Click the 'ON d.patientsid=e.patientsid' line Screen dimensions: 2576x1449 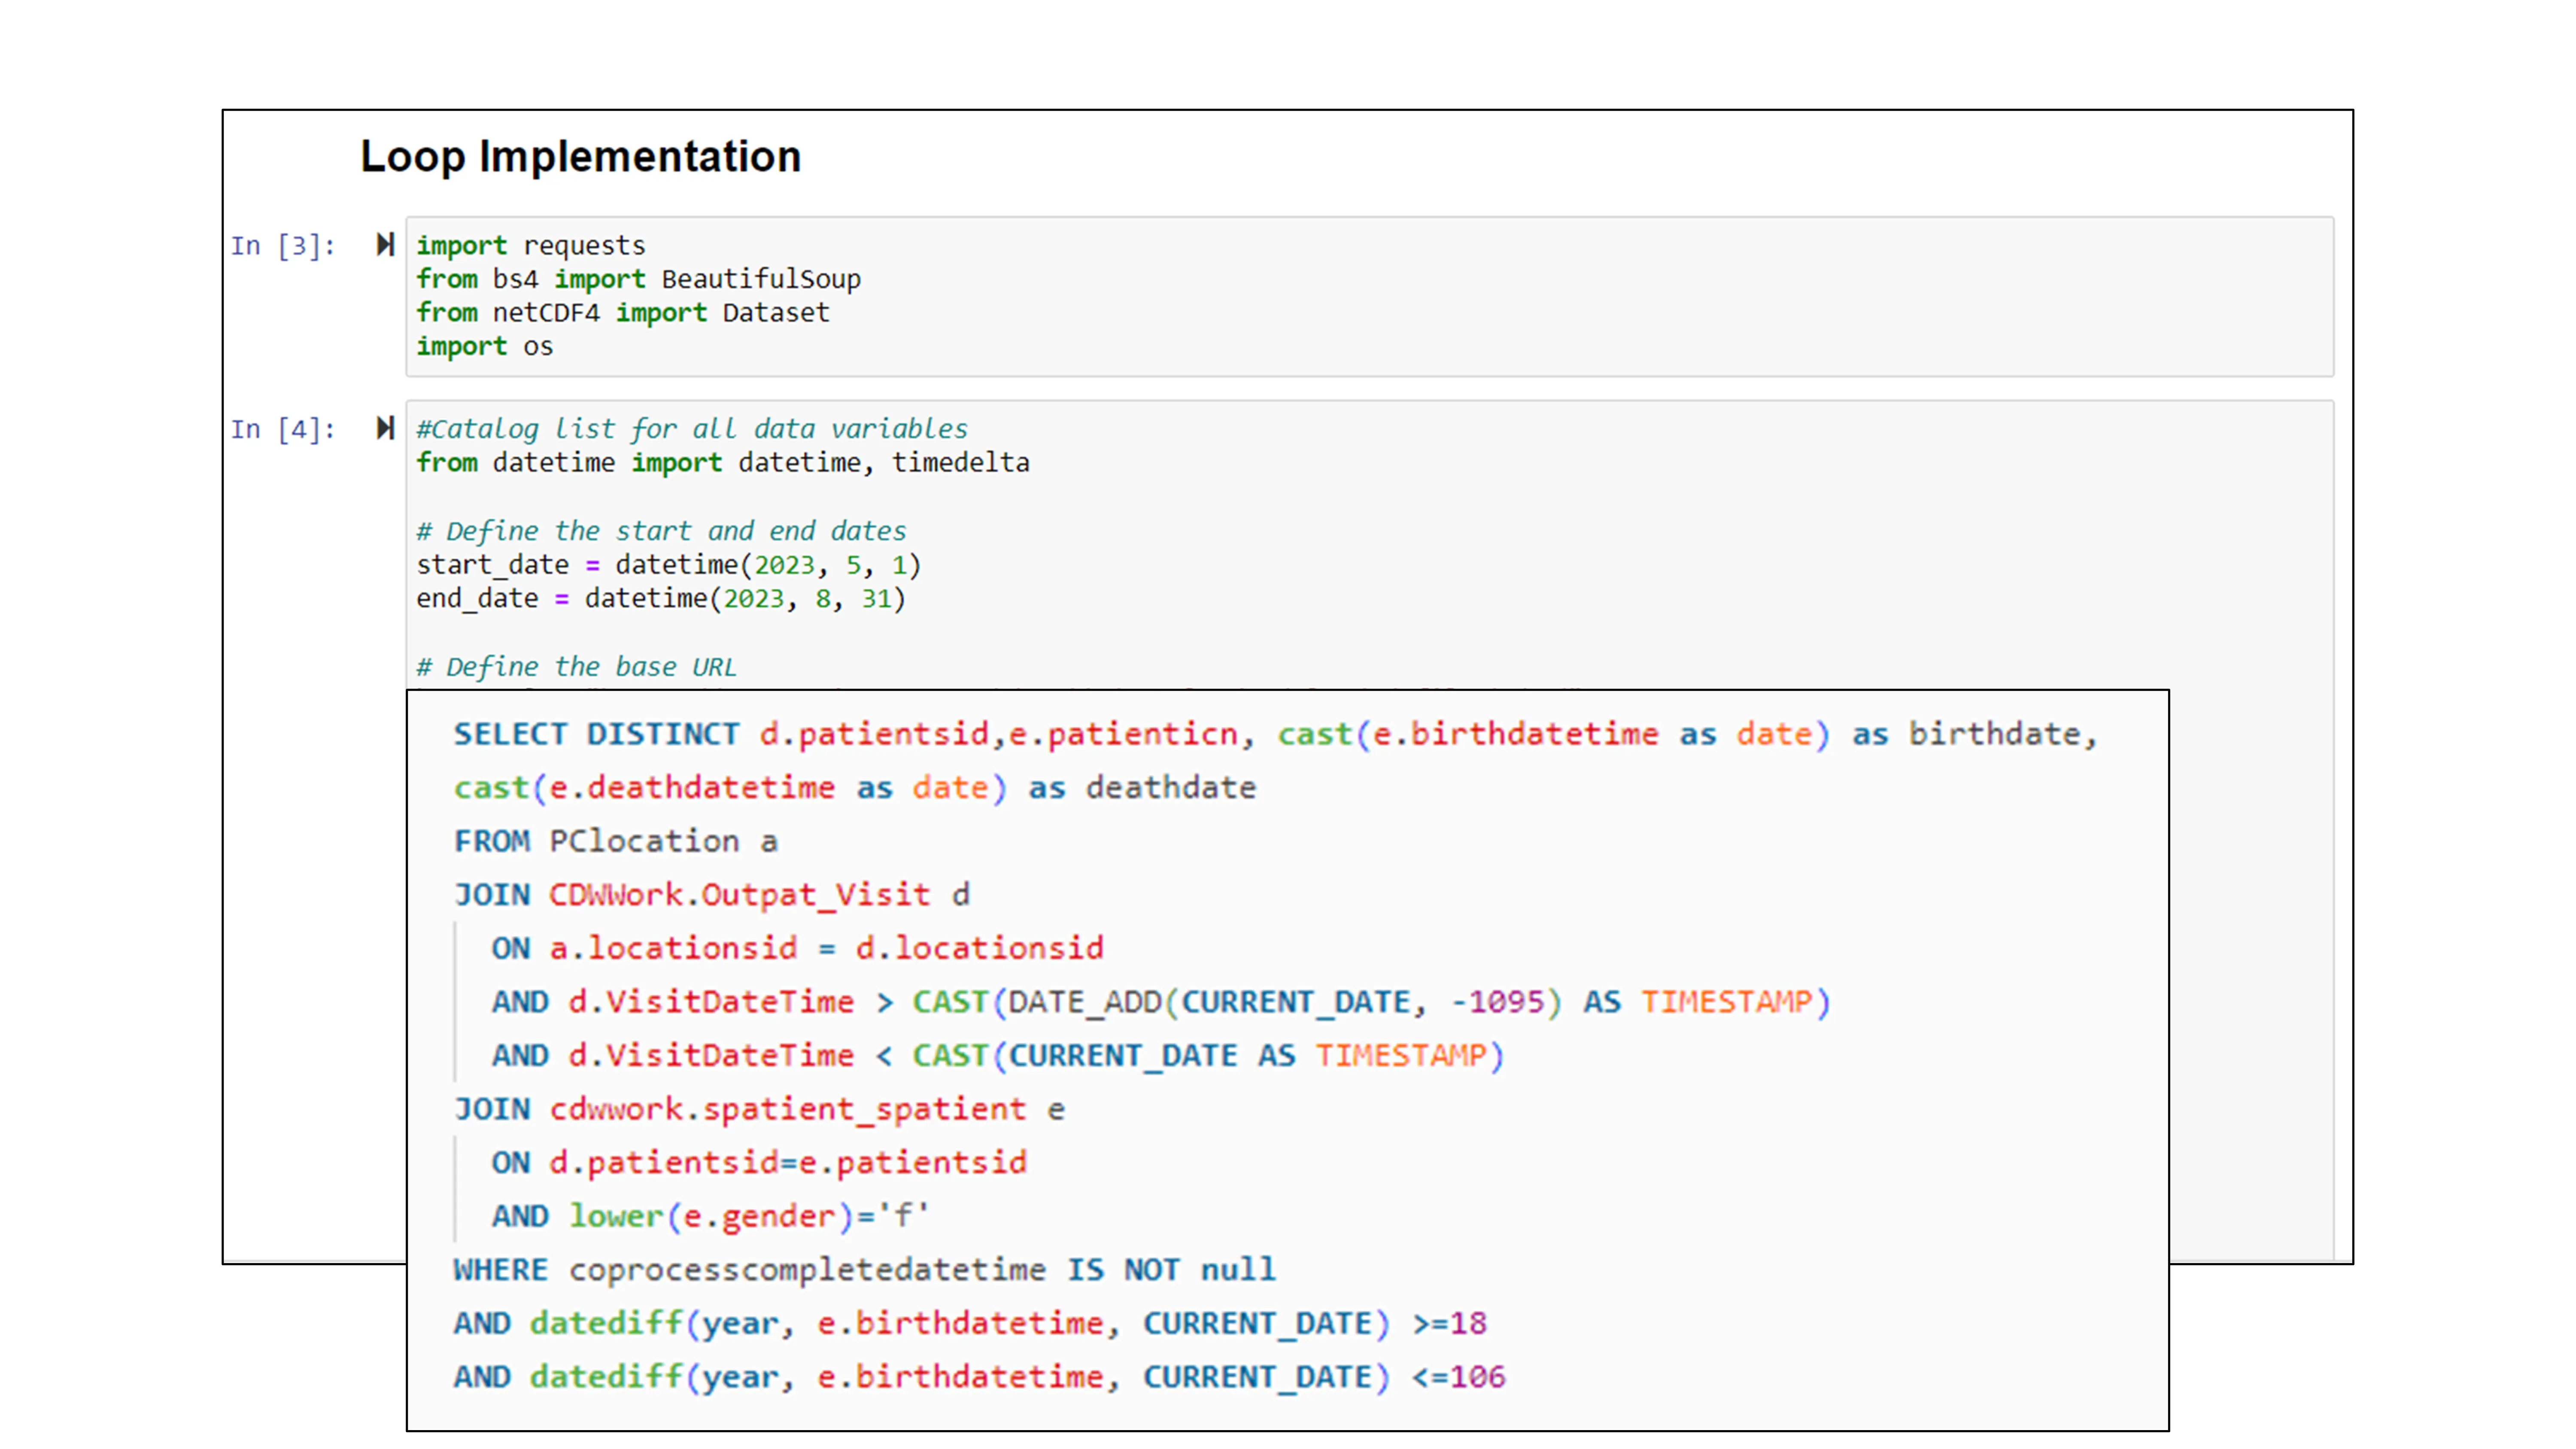(x=759, y=1163)
